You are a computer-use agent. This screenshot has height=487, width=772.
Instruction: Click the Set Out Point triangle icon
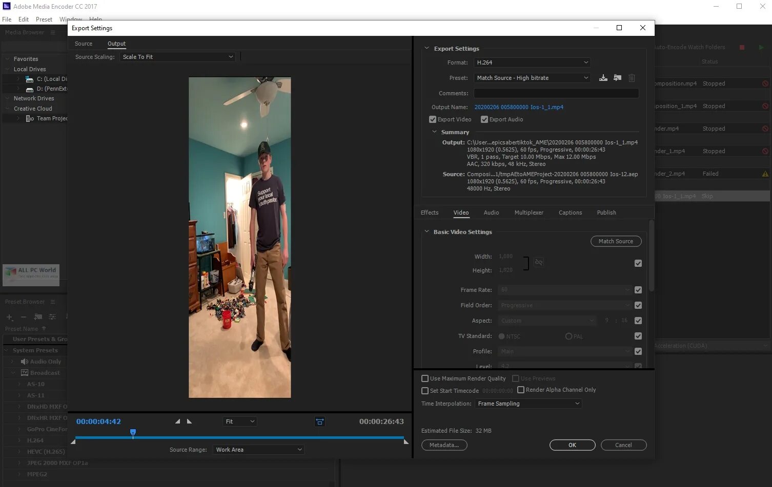189,421
